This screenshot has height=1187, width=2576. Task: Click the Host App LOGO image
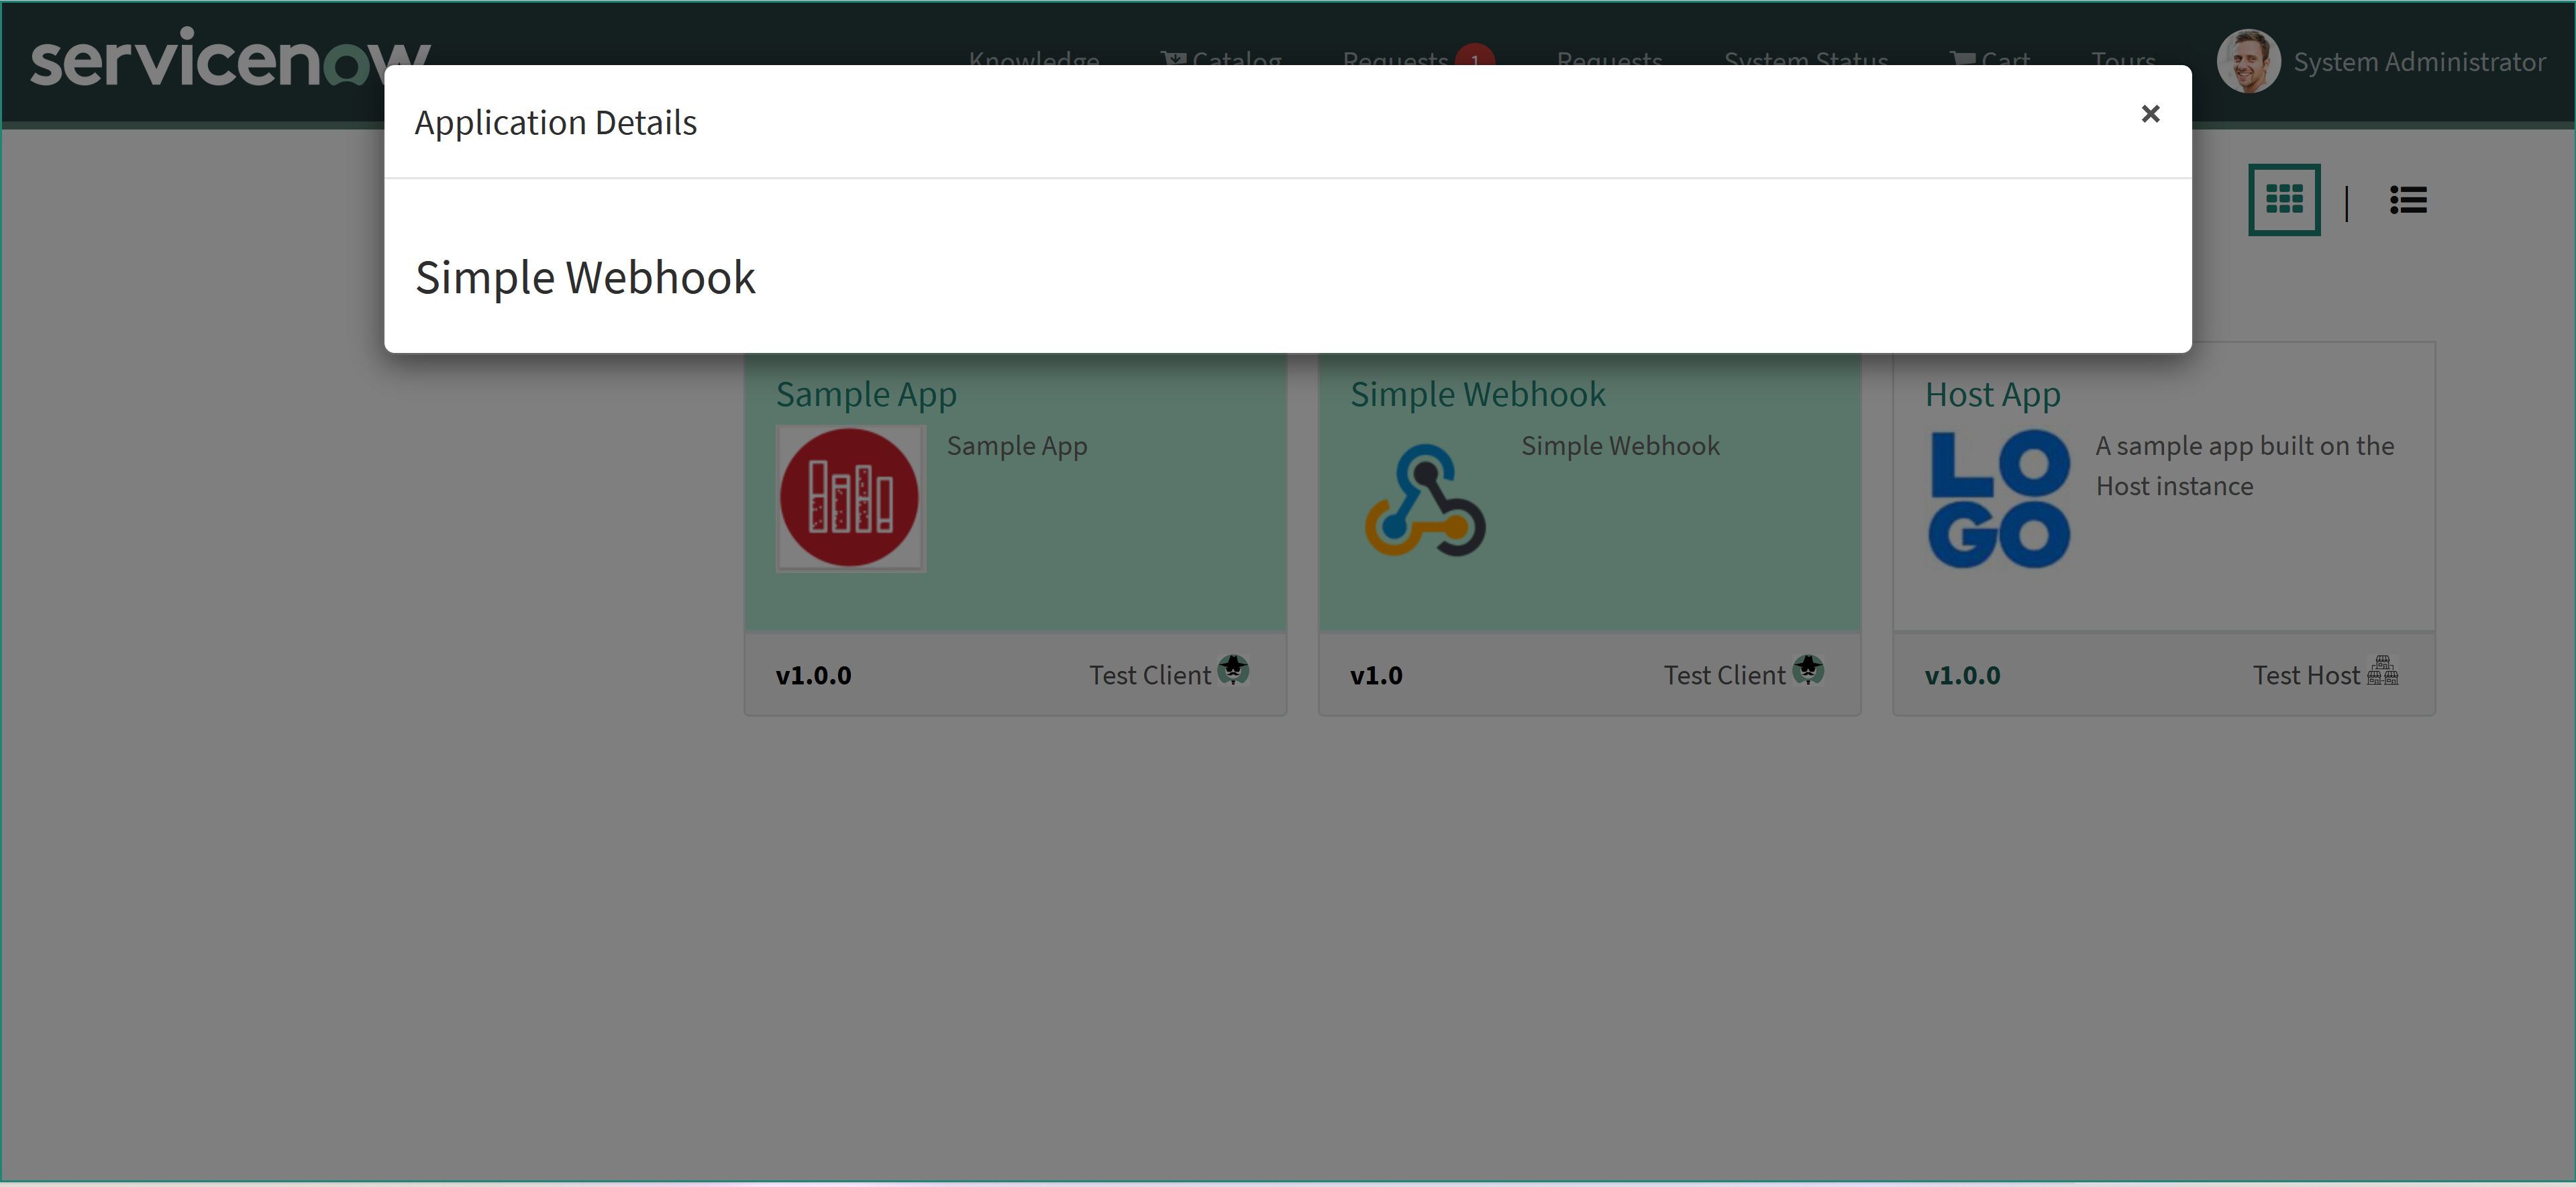pyautogui.click(x=1999, y=498)
